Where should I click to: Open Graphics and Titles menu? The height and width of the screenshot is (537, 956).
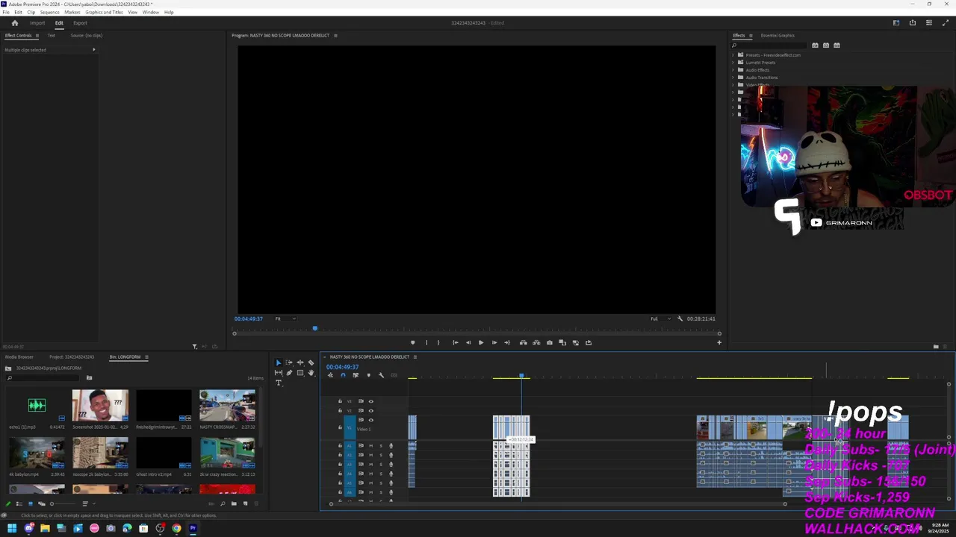[104, 12]
